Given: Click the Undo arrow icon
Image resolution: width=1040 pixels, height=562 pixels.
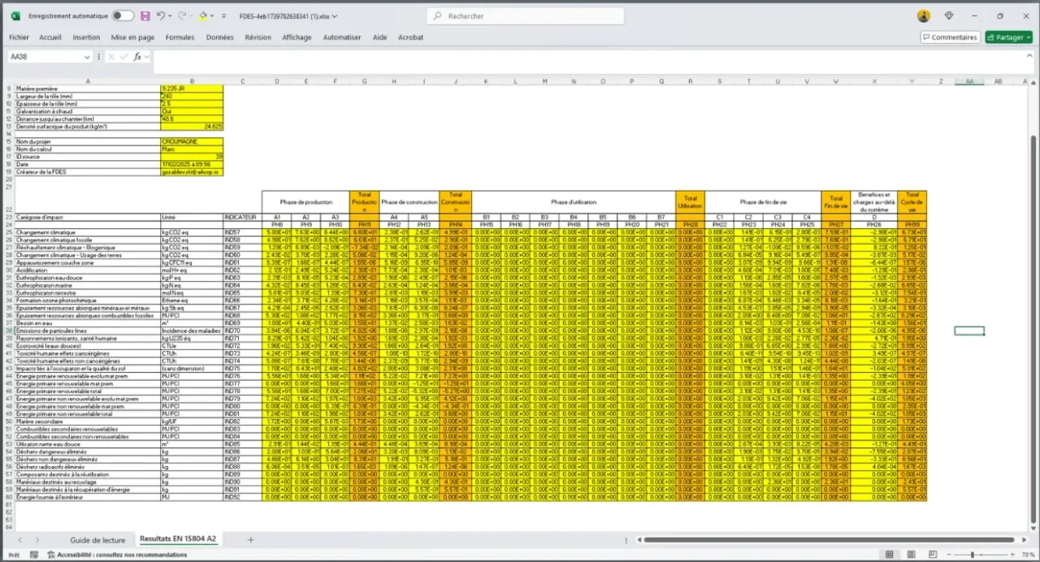Looking at the screenshot, I should pos(161,15).
